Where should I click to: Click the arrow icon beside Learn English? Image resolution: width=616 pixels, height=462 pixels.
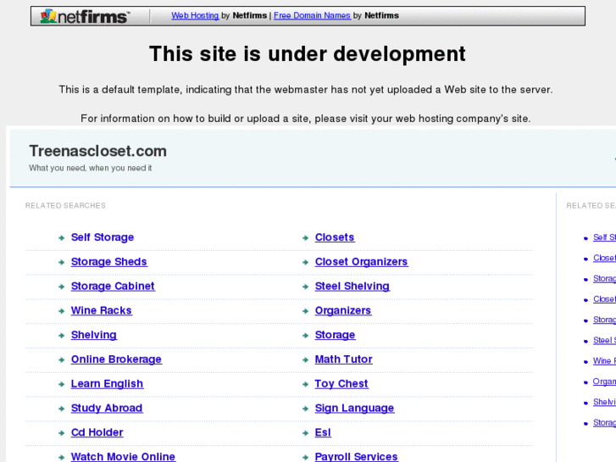(x=61, y=384)
